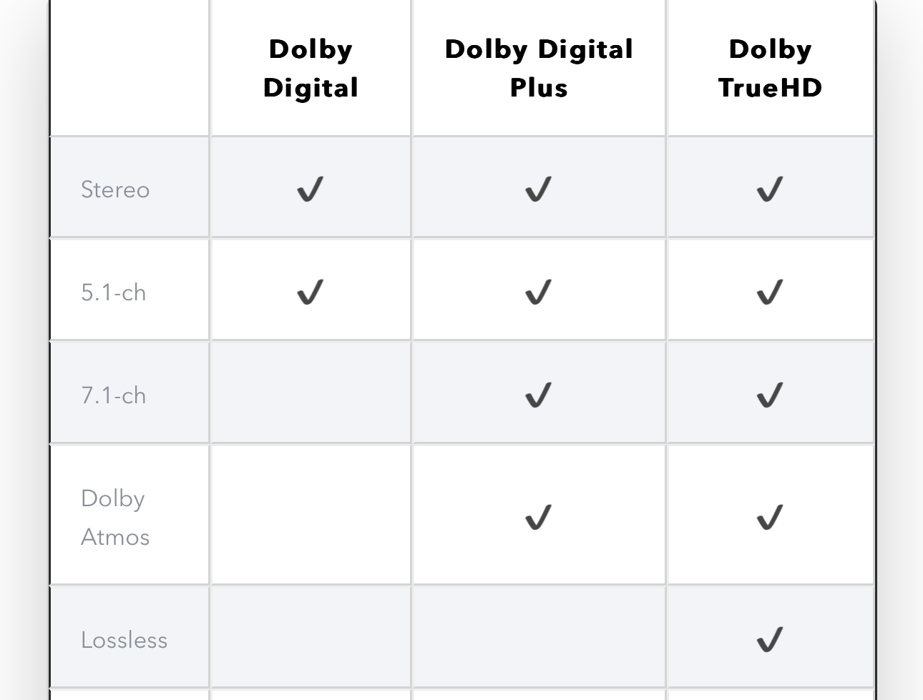Screen dimensions: 923x700
Task: Click the Lossless checkmark under Dolby TrueHD
Action: coord(770,639)
